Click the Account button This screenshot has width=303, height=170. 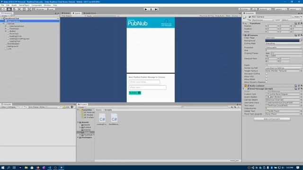[x=265, y=9]
